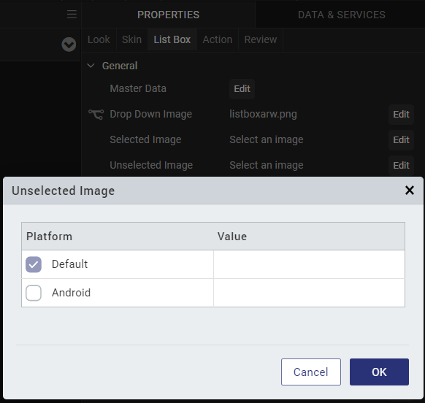Click the Default row Value cell
The image size is (425, 403).
click(x=309, y=264)
